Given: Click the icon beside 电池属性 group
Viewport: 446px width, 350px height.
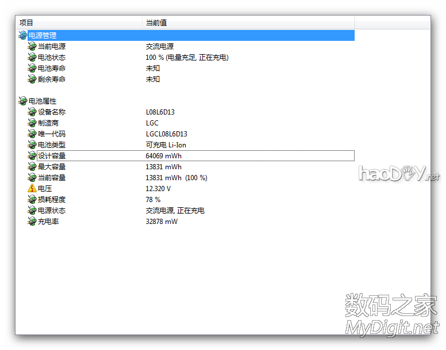Looking at the screenshot, I should tap(22, 101).
